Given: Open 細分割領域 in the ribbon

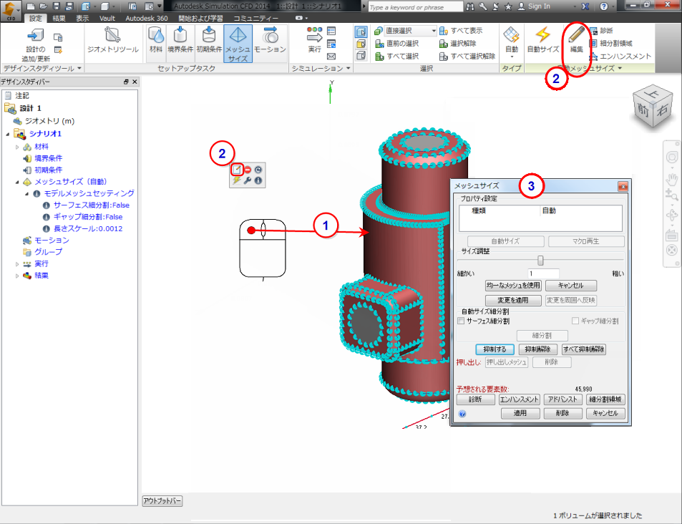Looking at the screenshot, I should click(610, 43).
